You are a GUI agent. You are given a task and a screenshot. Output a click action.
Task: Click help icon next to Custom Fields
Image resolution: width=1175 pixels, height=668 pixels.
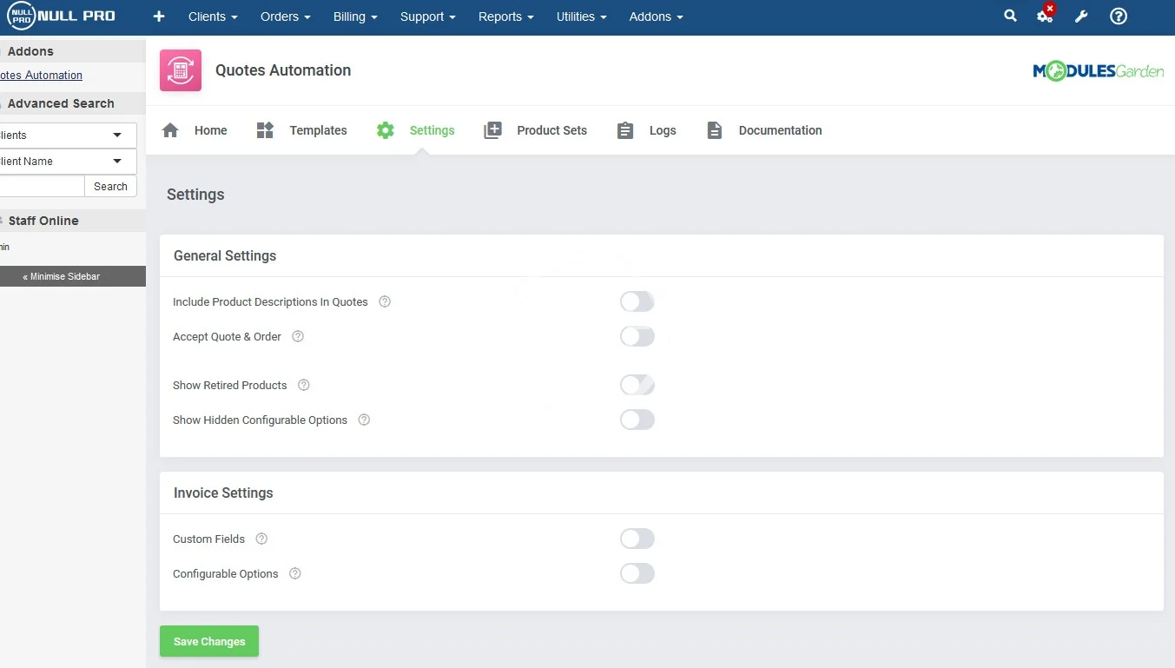point(261,539)
